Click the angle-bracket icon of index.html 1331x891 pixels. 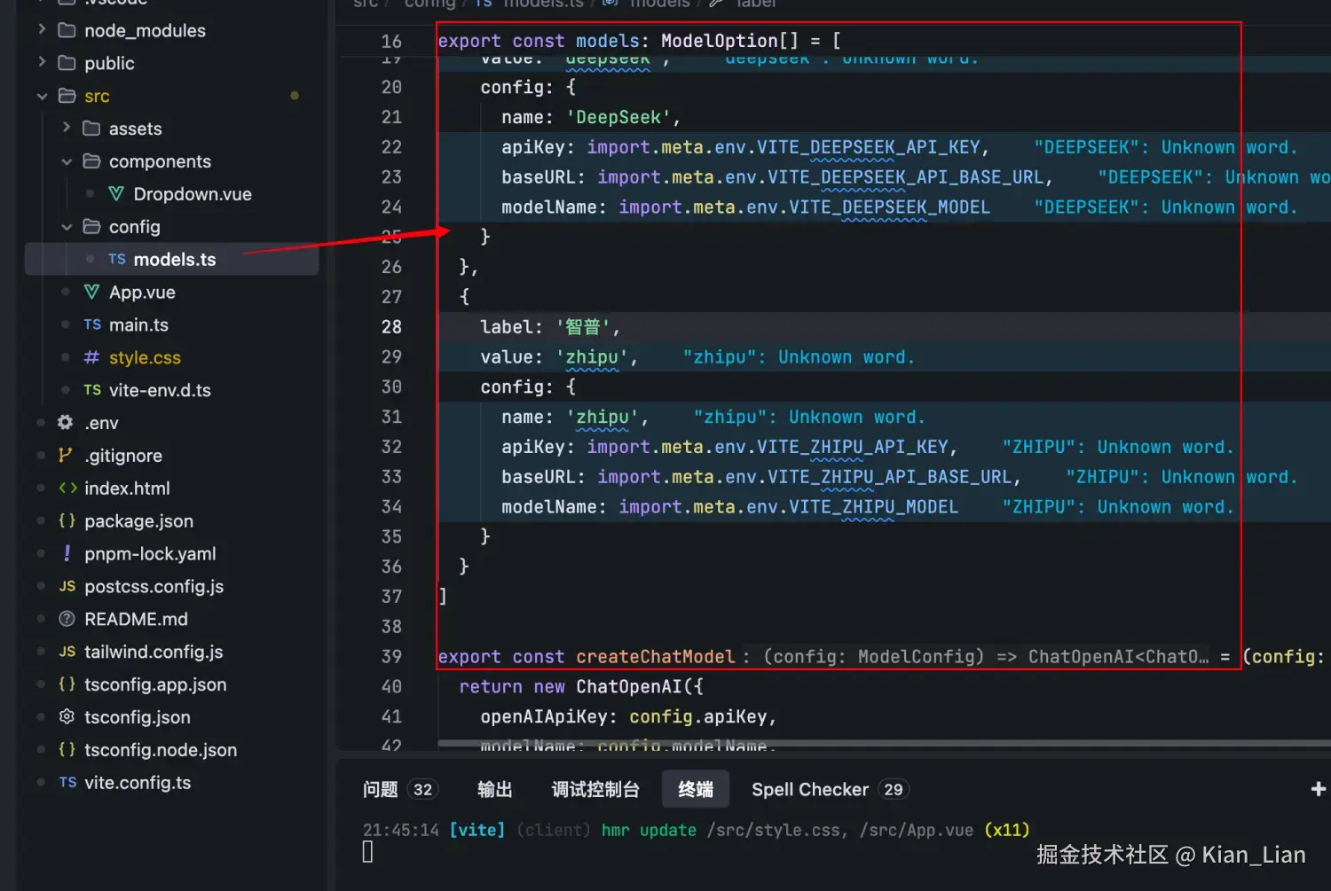point(67,488)
